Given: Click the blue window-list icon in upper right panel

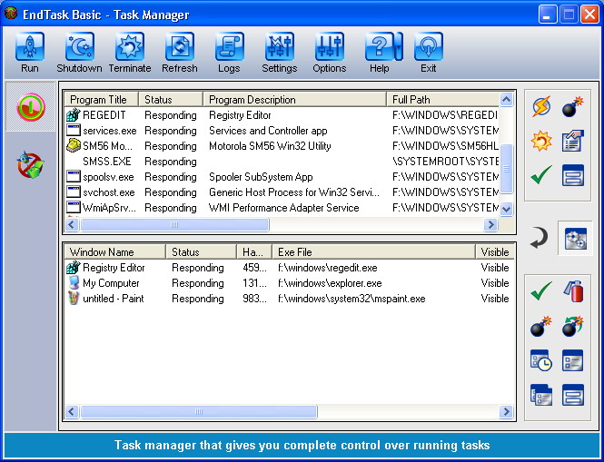Looking at the screenshot, I should point(573,175).
